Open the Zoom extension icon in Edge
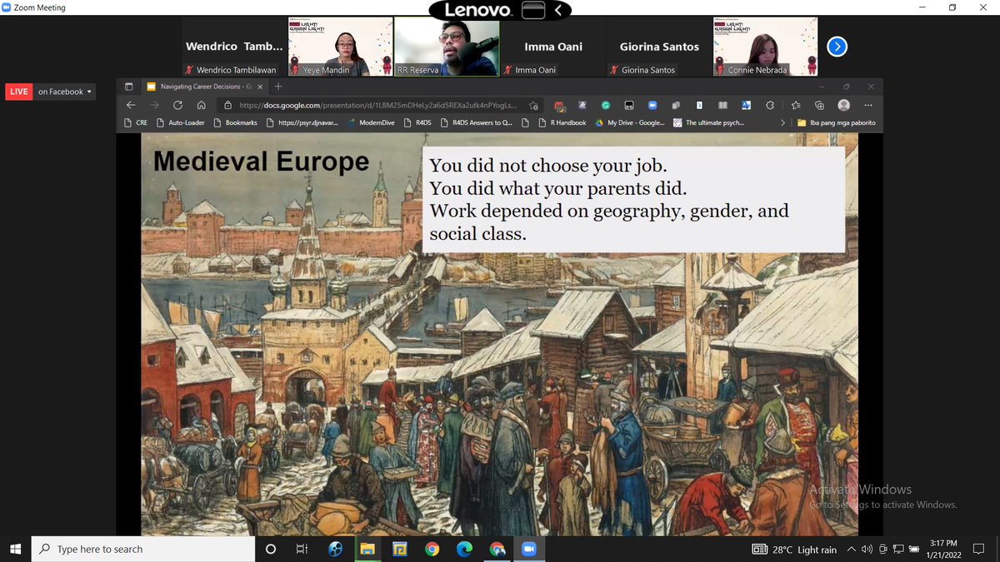1000x562 pixels. [x=652, y=106]
